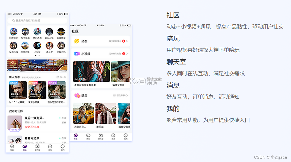
Task: Click the red badge on the 动态 row
Action: coord(124,41)
